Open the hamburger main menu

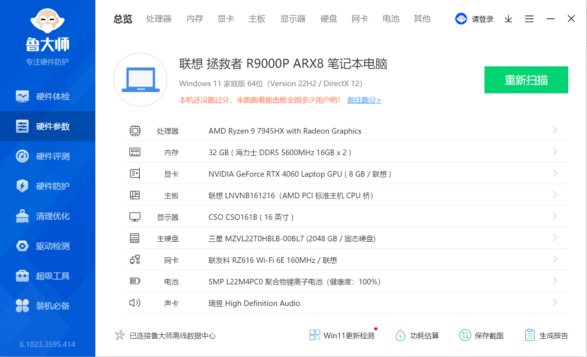(529, 19)
